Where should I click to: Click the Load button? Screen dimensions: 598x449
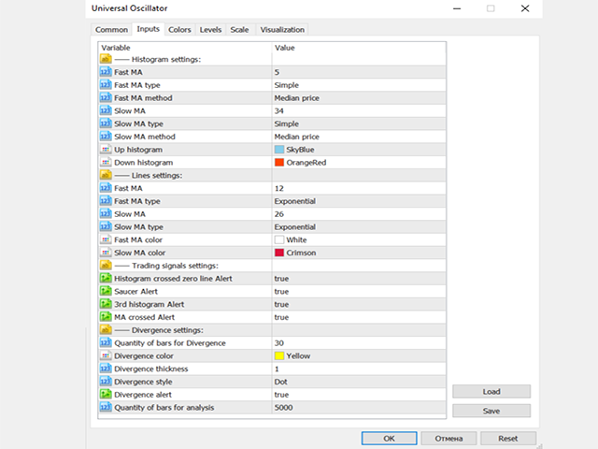click(x=491, y=391)
